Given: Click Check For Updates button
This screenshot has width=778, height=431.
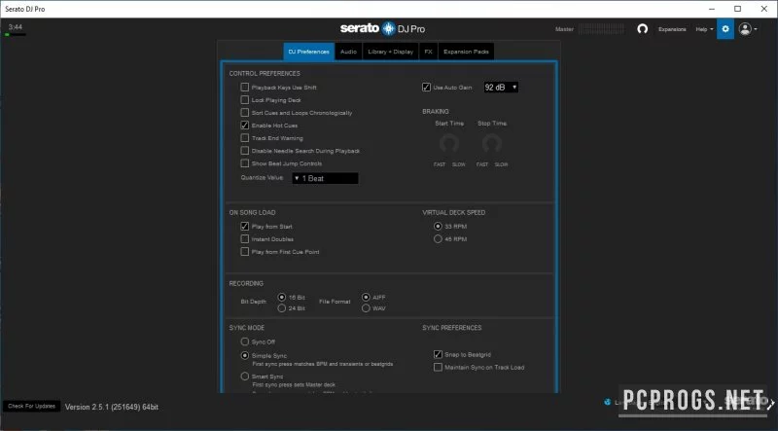Looking at the screenshot, I should pos(32,406).
